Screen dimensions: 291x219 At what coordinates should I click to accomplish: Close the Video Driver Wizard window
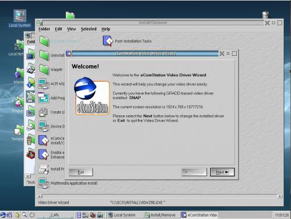tap(222, 54)
